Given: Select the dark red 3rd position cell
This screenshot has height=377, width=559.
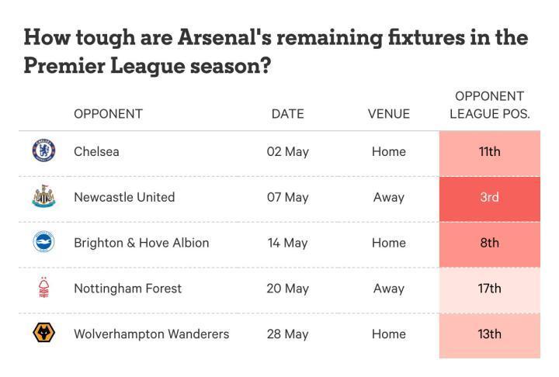Looking at the screenshot, I should tap(489, 198).
